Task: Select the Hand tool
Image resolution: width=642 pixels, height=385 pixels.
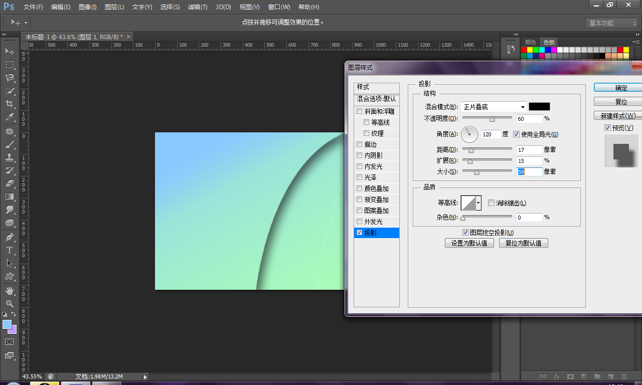Action: pyautogui.click(x=10, y=291)
